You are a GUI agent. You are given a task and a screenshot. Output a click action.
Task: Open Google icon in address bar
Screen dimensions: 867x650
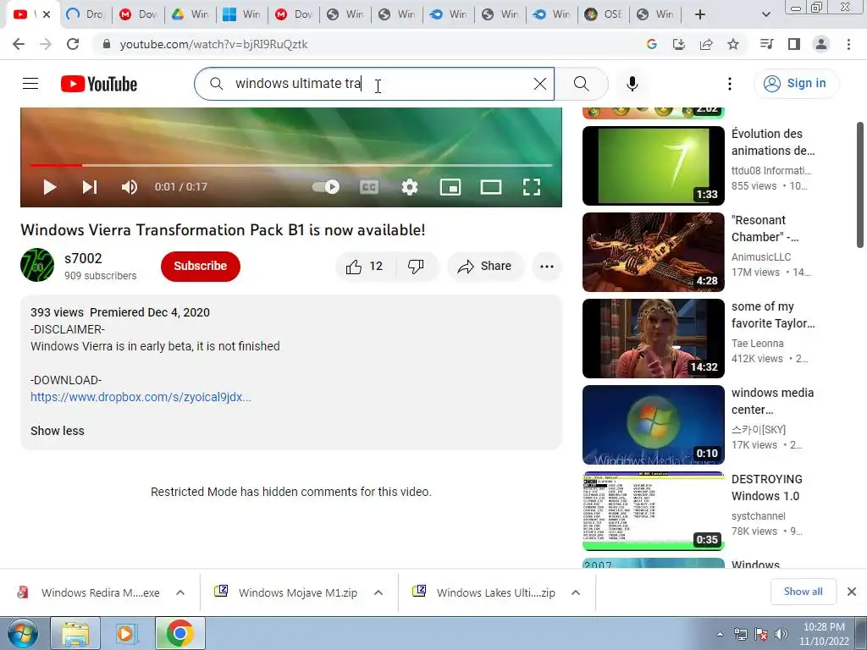click(x=651, y=44)
